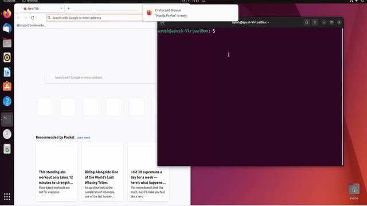
Task: Open the 30 supermans article card
Action: (148, 172)
